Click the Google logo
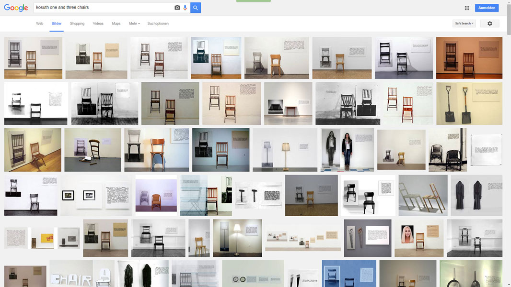 click(x=16, y=8)
